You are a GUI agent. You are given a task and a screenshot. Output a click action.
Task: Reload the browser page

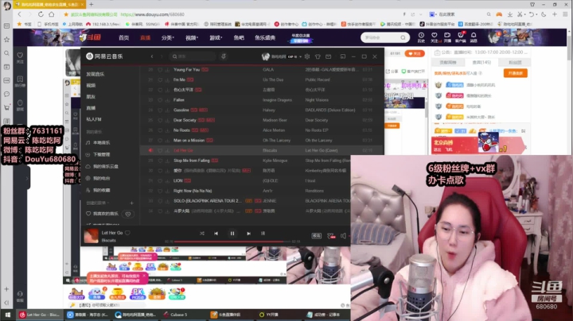point(41,14)
